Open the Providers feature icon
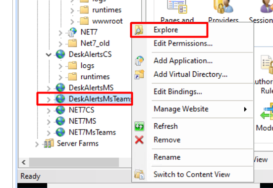This screenshot has height=188, width=273. 223,6
